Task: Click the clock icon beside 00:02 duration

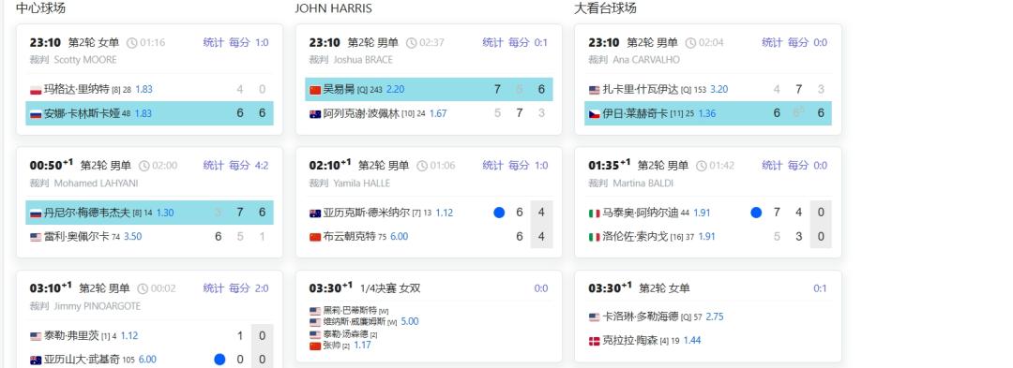Action: click(143, 288)
